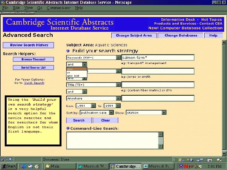Open the 'and' operator dropdown below Title

point(84,92)
